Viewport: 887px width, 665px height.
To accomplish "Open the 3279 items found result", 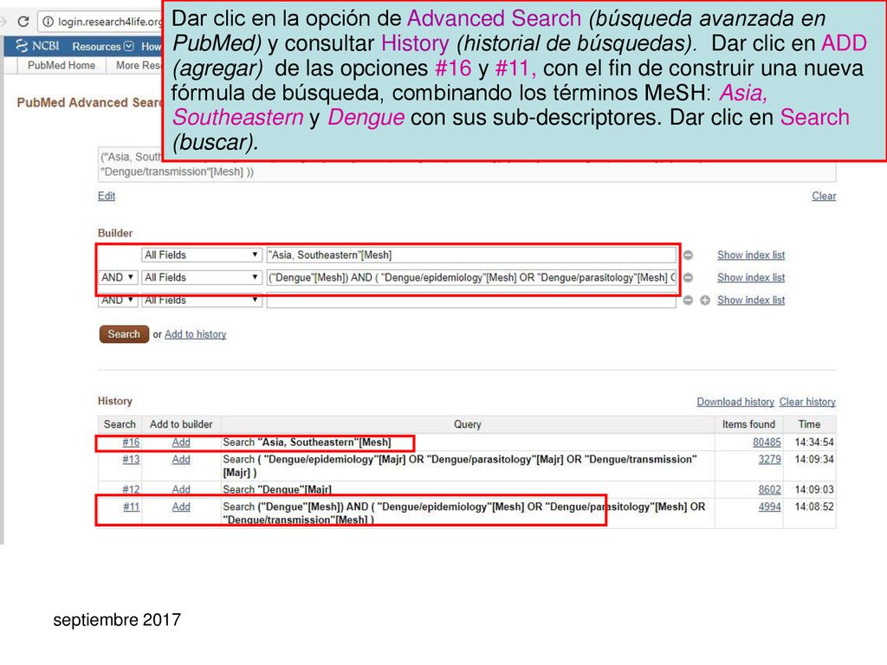I will point(769,459).
